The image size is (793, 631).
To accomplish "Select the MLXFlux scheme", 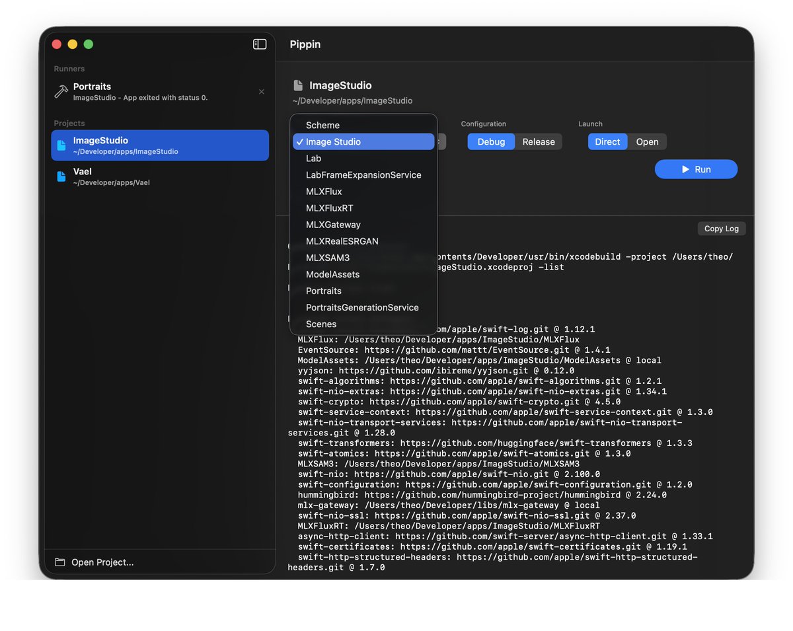I will [x=363, y=192].
